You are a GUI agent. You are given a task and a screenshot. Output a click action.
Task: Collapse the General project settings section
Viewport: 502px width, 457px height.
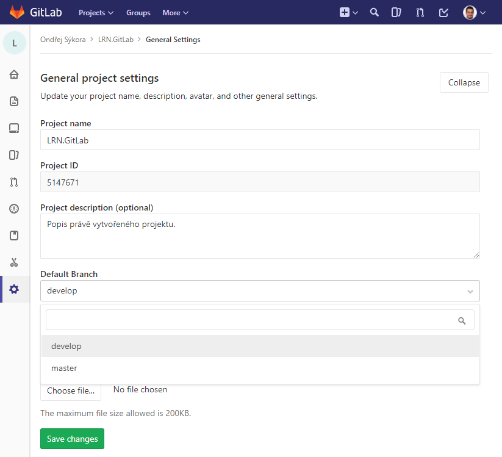click(x=464, y=82)
